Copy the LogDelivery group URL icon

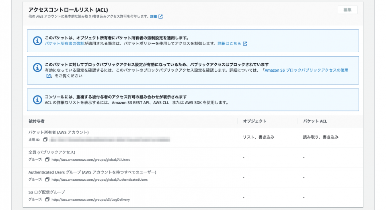[x=47, y=200]
